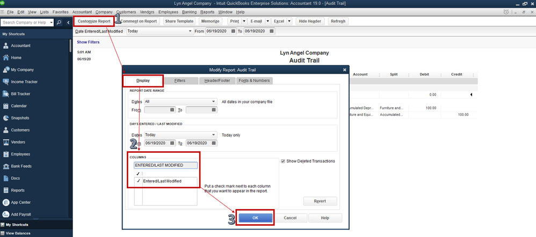Open the Add Payroll shortcut

[x=6, y=214]
